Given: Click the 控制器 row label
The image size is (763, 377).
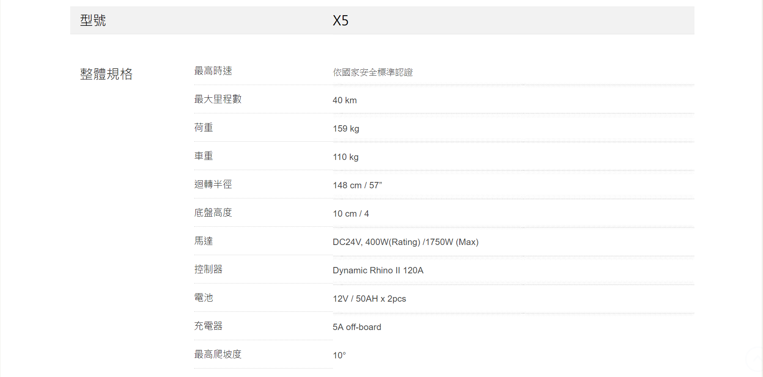Looking at the screenshot, I should point(208,269).
